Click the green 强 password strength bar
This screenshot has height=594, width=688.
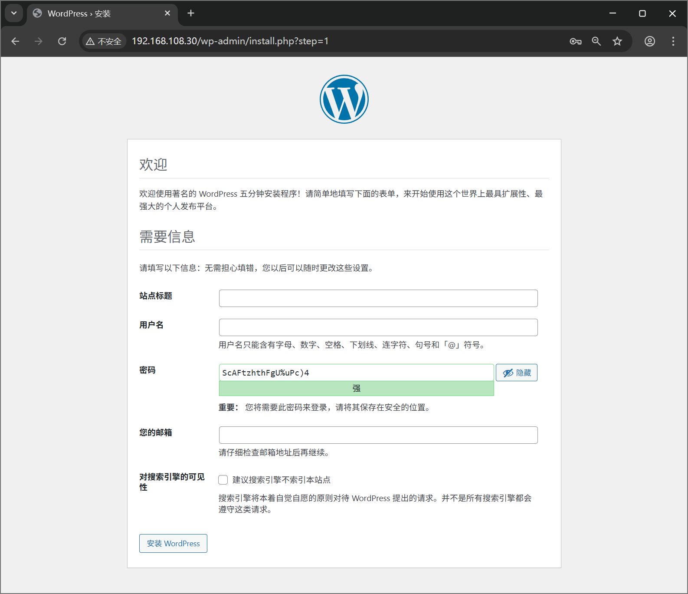click(x=356, y=388)
